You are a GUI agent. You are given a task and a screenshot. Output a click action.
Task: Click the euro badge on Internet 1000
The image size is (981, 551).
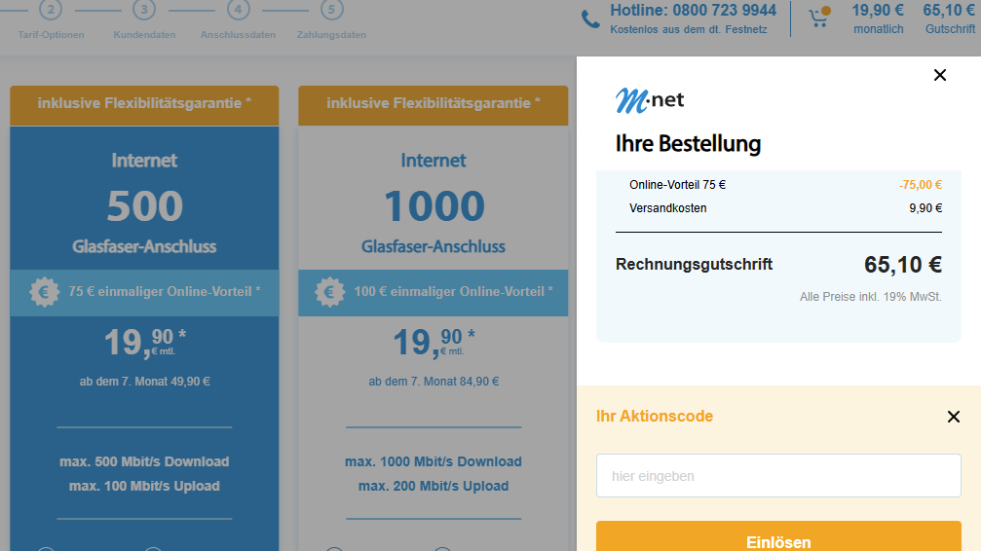(x=329, y=292)
